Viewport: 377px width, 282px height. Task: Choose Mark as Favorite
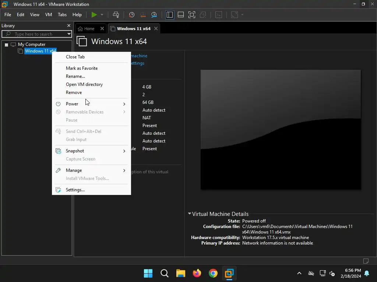91,68
